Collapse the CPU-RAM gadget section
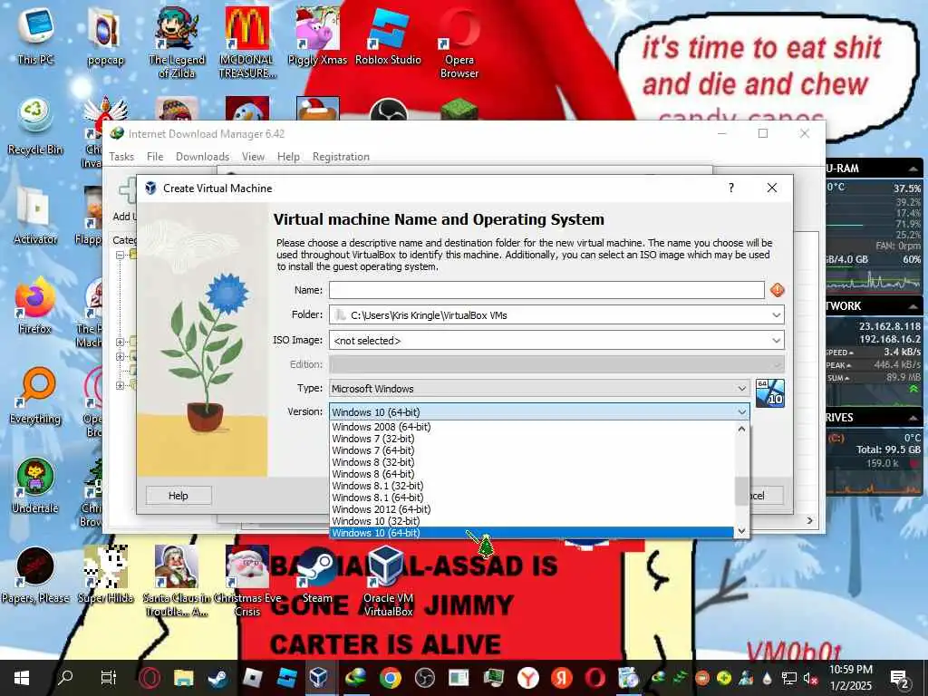 click(913, 169)
